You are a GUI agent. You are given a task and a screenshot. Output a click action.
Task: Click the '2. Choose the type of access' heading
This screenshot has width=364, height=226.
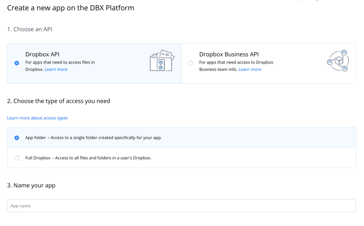pyautogui.click(x=59, y=101)
